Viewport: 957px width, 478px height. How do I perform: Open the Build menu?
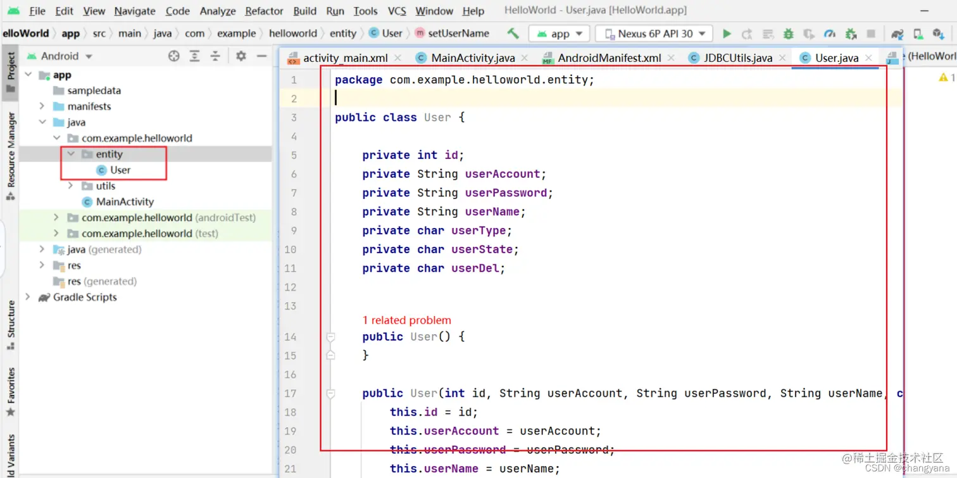coord(304,11)
